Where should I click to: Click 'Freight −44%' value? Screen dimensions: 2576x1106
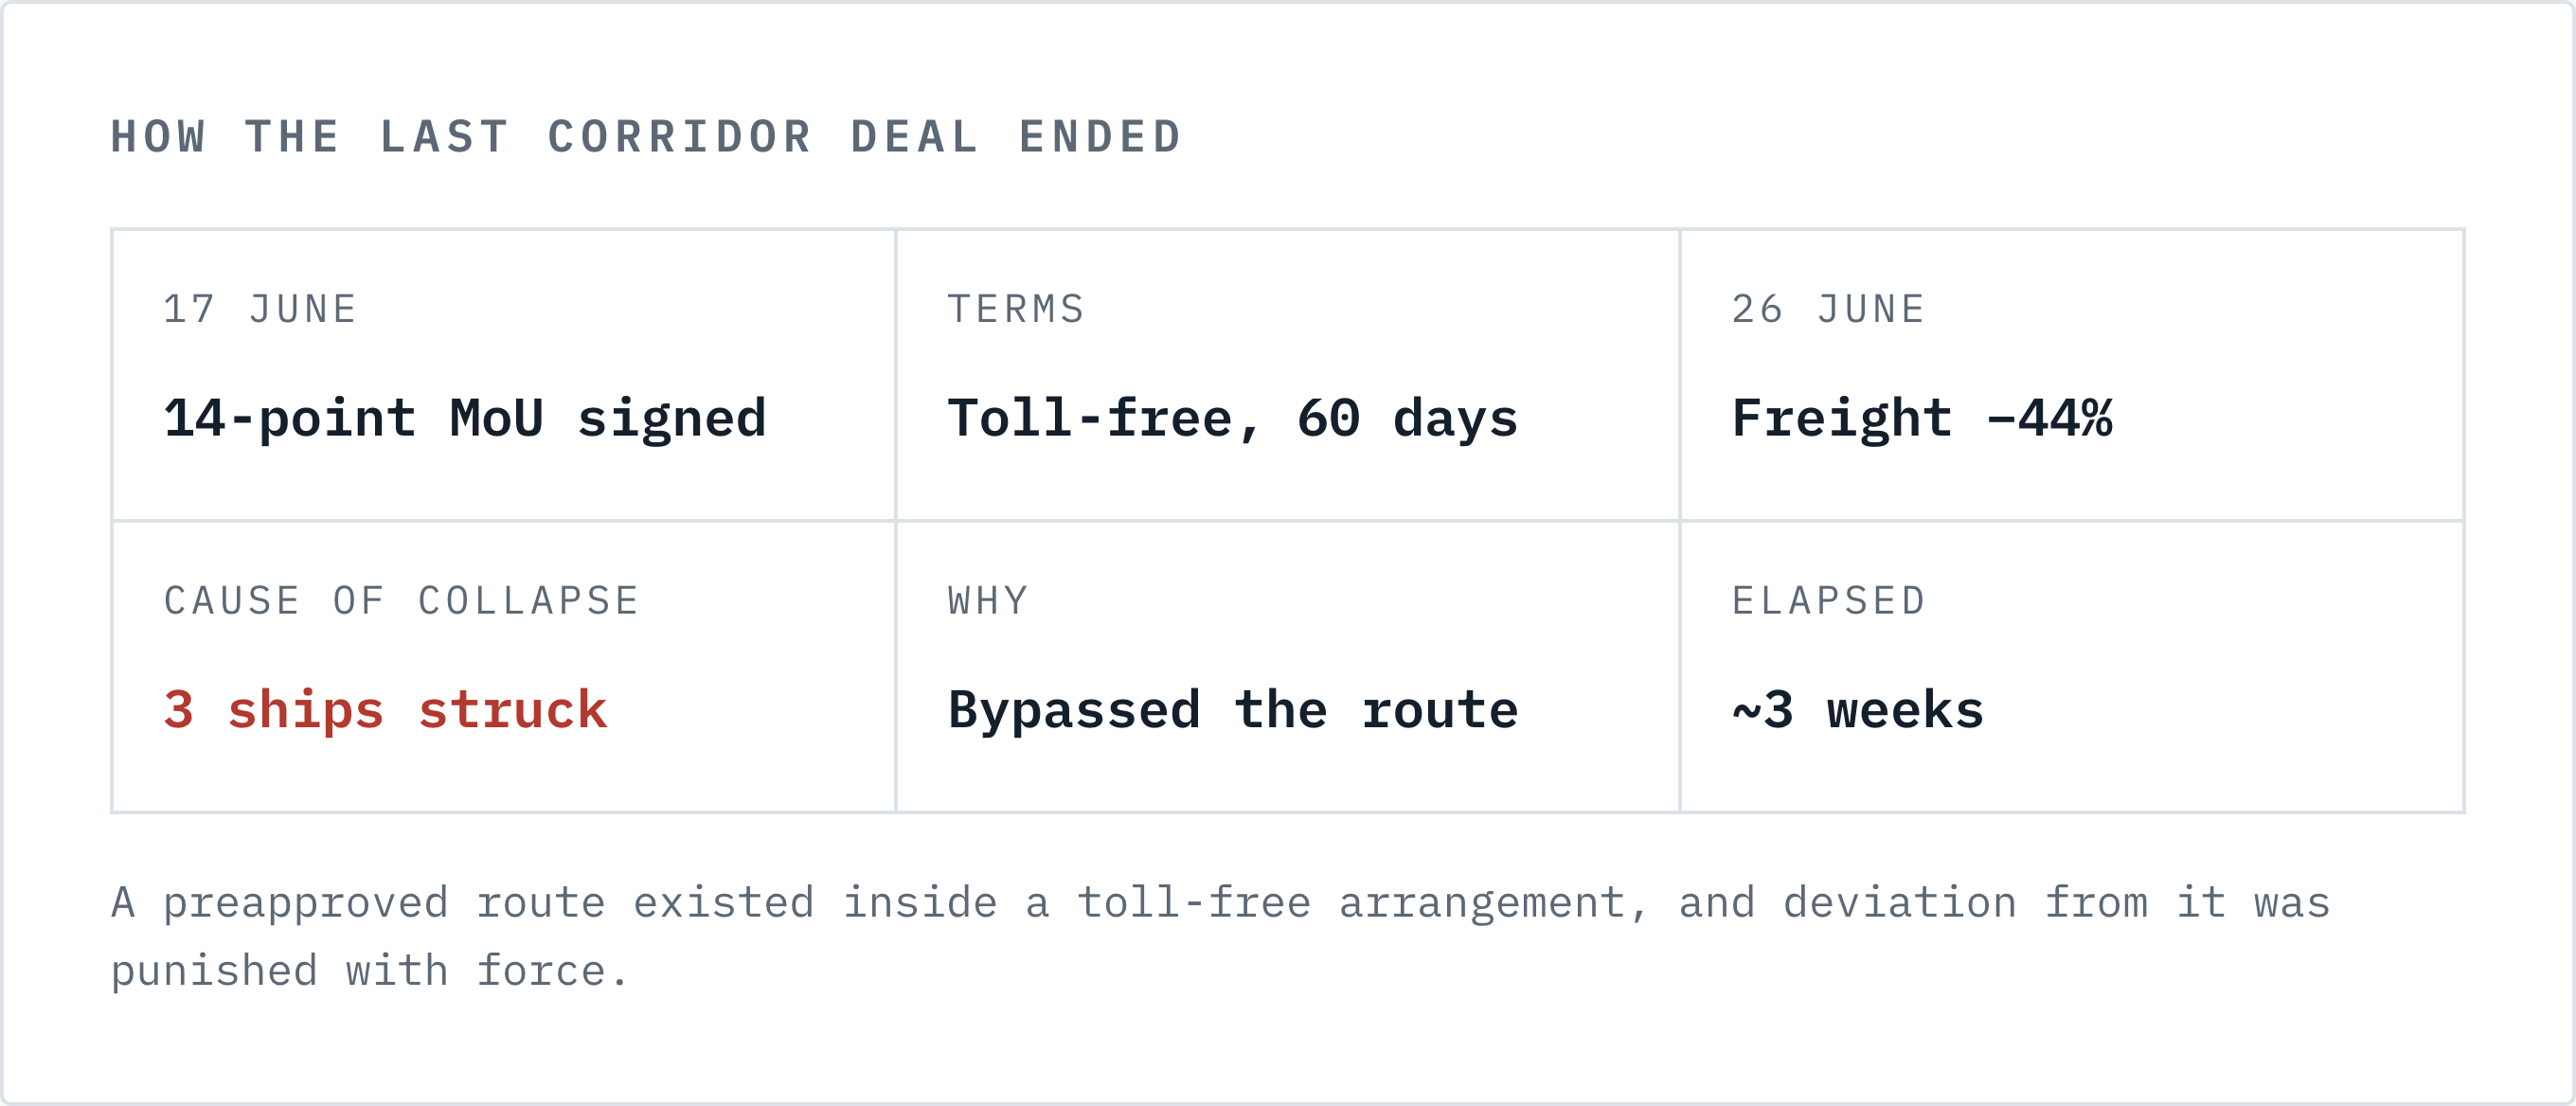coord(1922,418)
